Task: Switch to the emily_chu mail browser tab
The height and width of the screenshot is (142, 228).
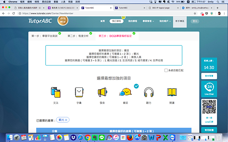Action: tap(197, 8)
